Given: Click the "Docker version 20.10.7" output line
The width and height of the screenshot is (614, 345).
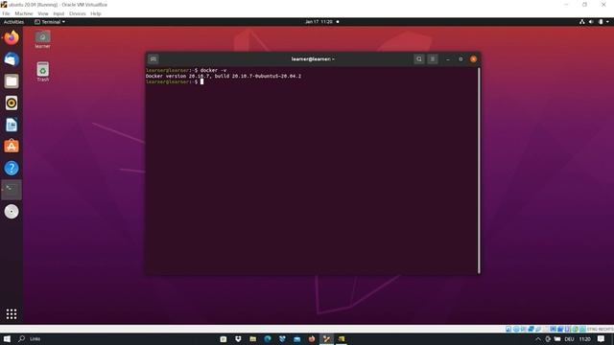Looking at the screenshot, I should click(x=224, y=76).
